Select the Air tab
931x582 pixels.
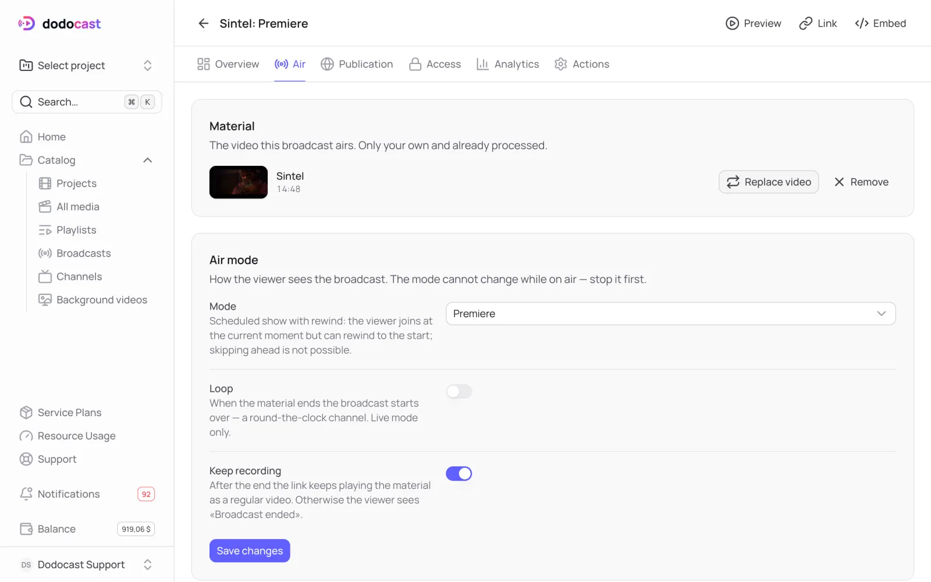pyautogui.click(x=290, y=64)
